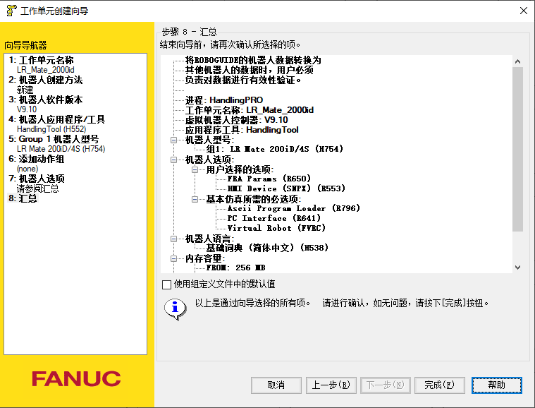Go to step 6: 添加动作组
Viewport: 535px width, 408px height.
pyautogui.click(x=37, y=160)
